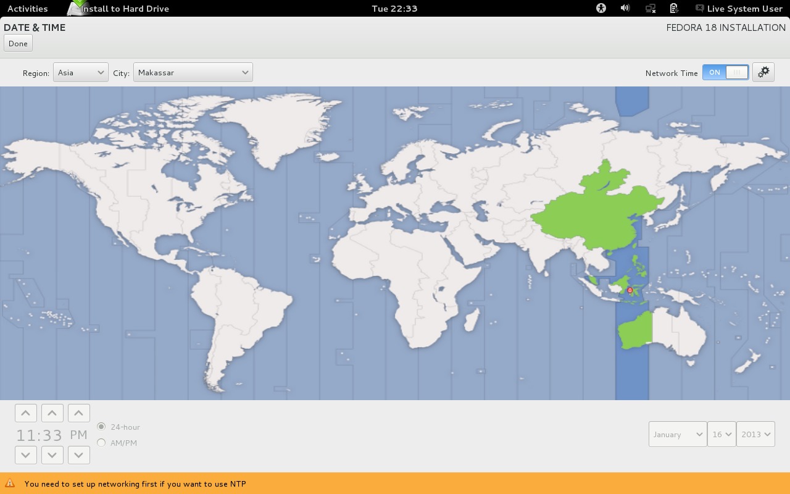Open the NTP server settings gear
The image size is (790, 494).
(763, 72)
